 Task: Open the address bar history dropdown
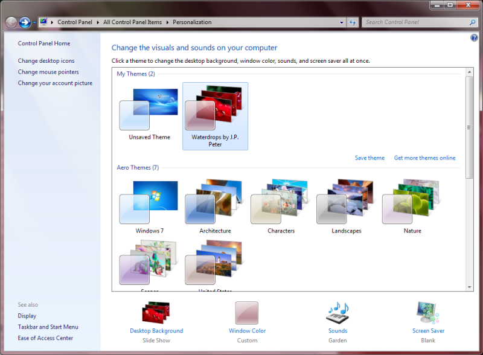(341, 22)
